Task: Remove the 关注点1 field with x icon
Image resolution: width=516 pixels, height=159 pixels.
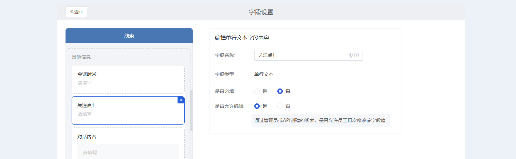Action: (x=181, y=100)
